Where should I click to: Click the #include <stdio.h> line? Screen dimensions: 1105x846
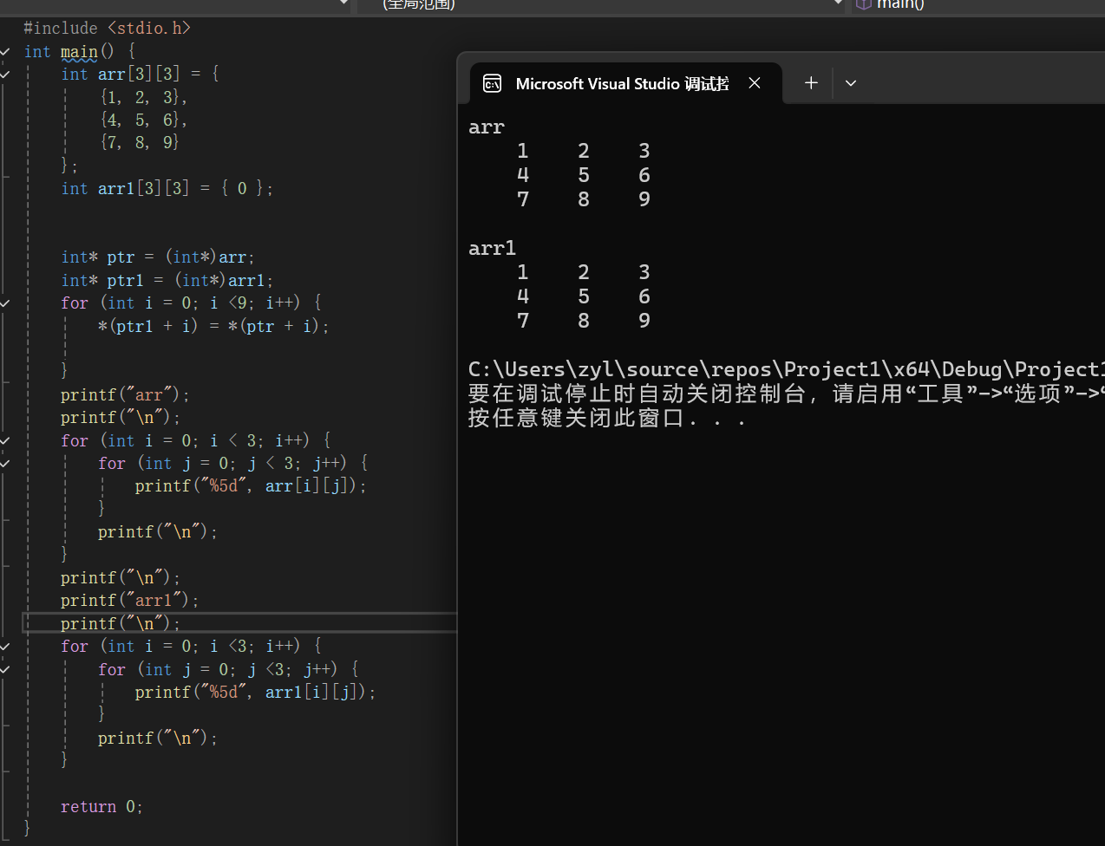[x=107, y=29]
